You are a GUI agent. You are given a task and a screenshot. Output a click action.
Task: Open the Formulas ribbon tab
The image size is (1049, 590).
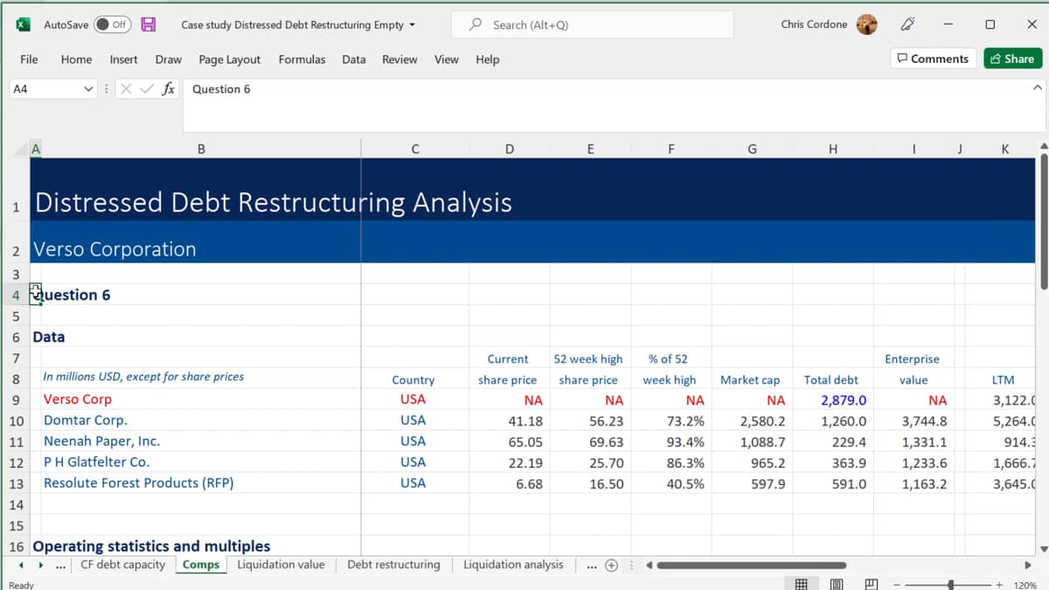coord(302,59)
